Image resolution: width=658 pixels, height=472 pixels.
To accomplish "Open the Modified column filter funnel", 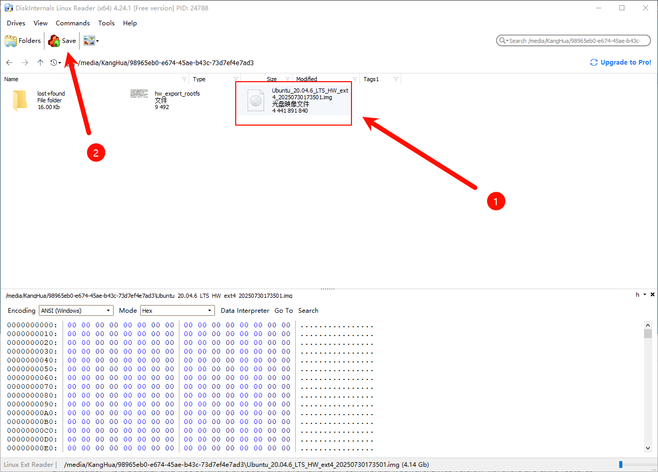I will (355, 79).
